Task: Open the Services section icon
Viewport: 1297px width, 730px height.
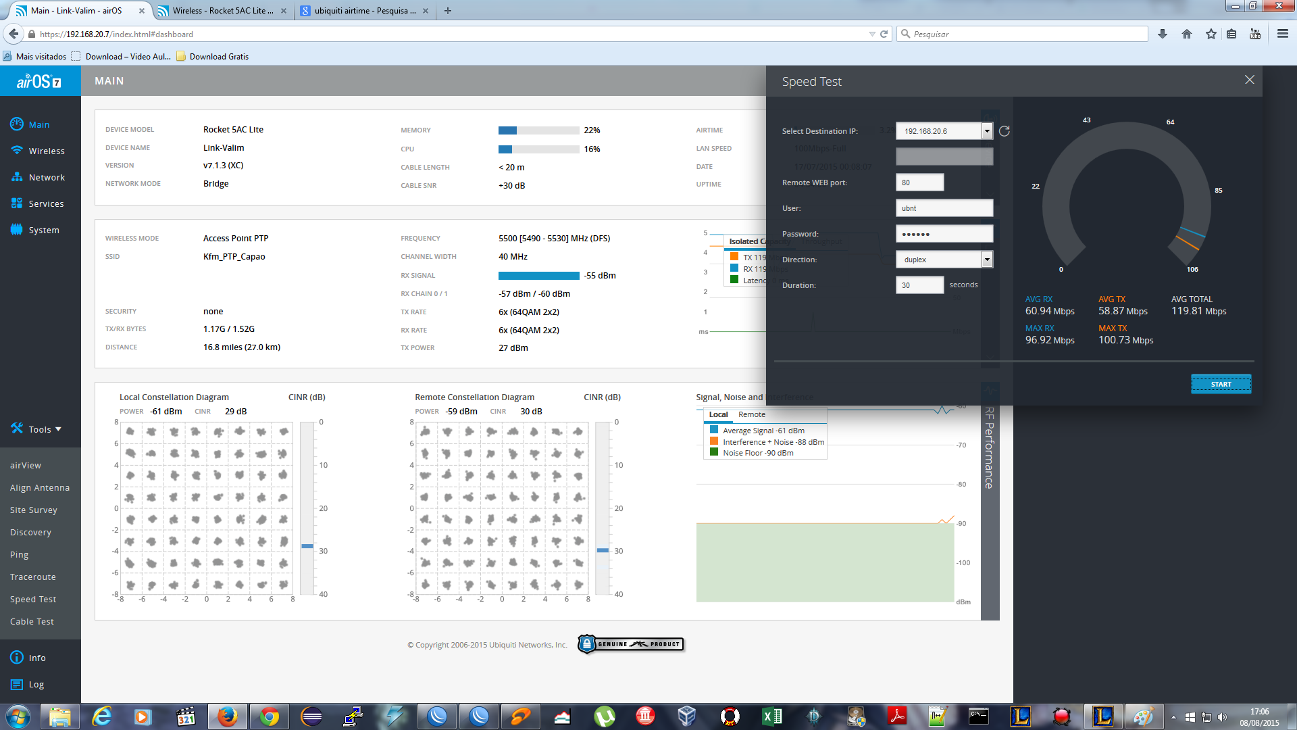Action: tap(17, 203)
